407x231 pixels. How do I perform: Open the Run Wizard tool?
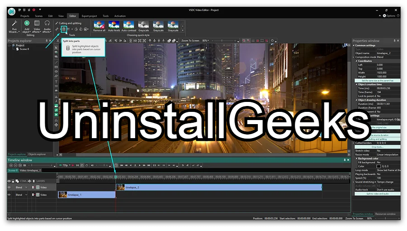14,27
